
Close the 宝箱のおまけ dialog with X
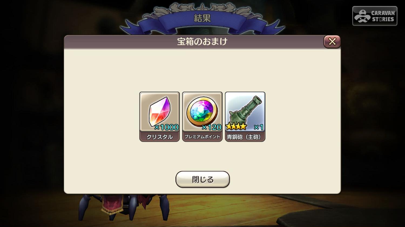(x=332, y=41)
